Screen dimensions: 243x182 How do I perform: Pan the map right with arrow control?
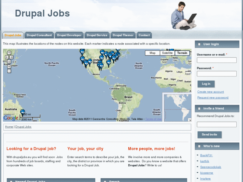pyautogui.click(x=11, y=57)
